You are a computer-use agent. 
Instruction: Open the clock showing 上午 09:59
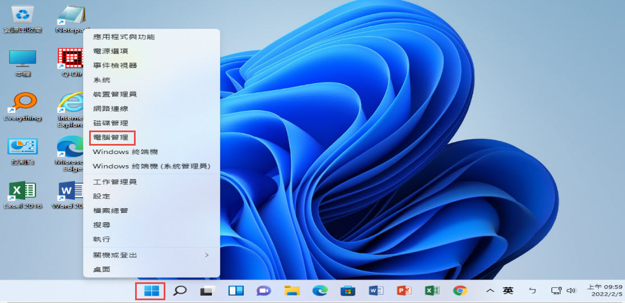[x=605, y=290]
